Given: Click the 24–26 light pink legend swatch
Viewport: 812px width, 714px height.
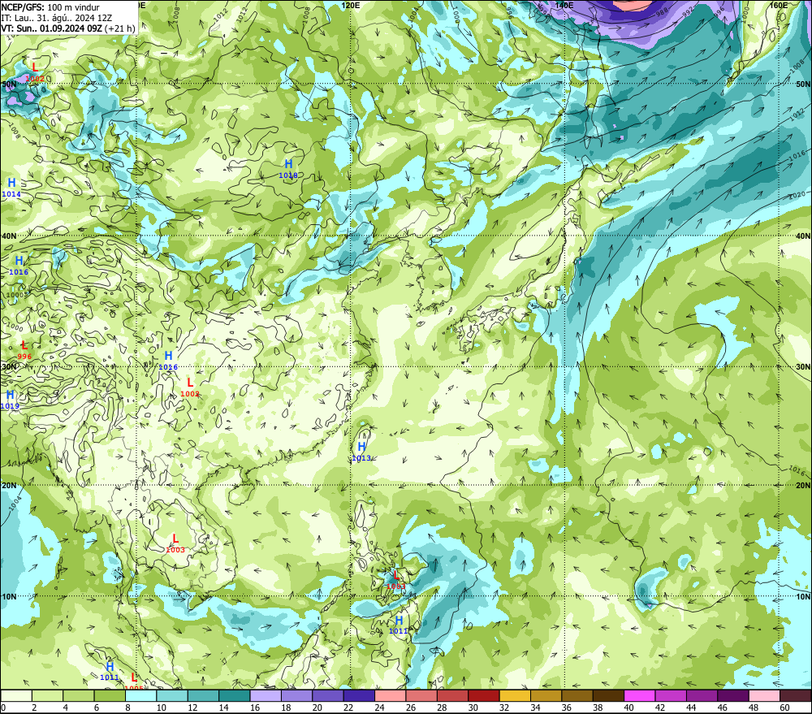Looking at the screenshot, I should (390, 695).
